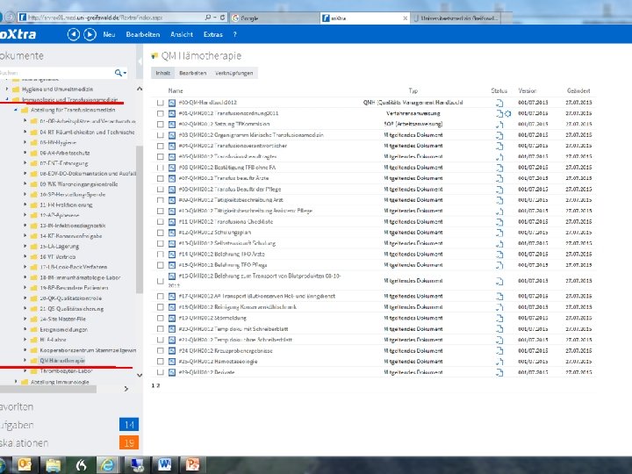Image resolution: width=632 pixels, height=474 pixels.
Task: Open the Favoriten section
Action: coord(17,406)
